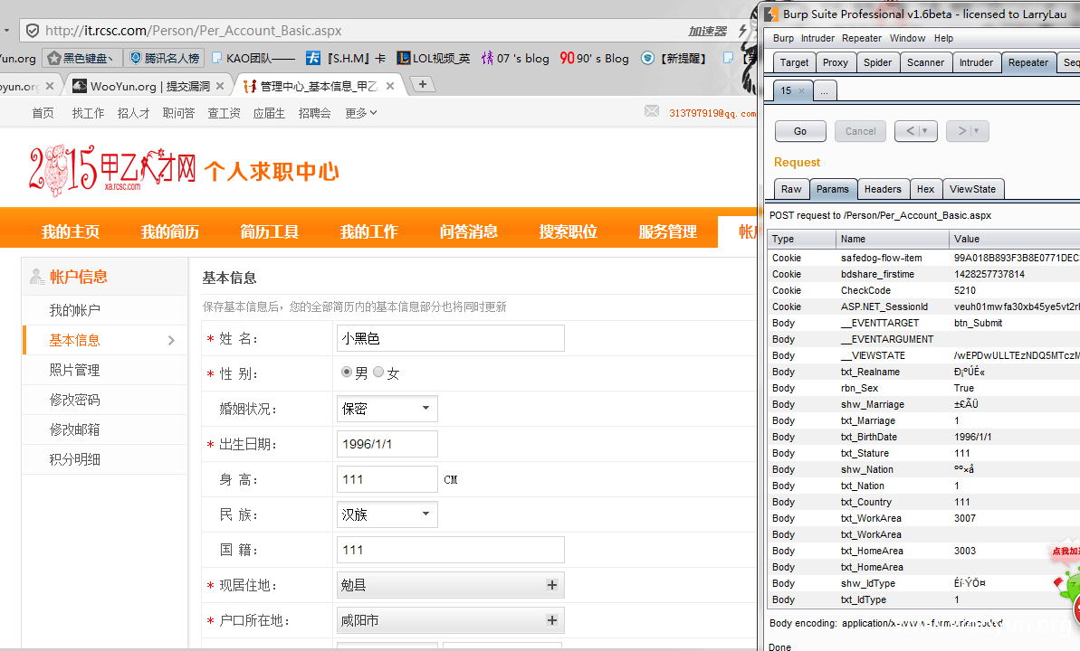Select 女 gender radio button
1080x651 pixels.
(x=378, y=372)
